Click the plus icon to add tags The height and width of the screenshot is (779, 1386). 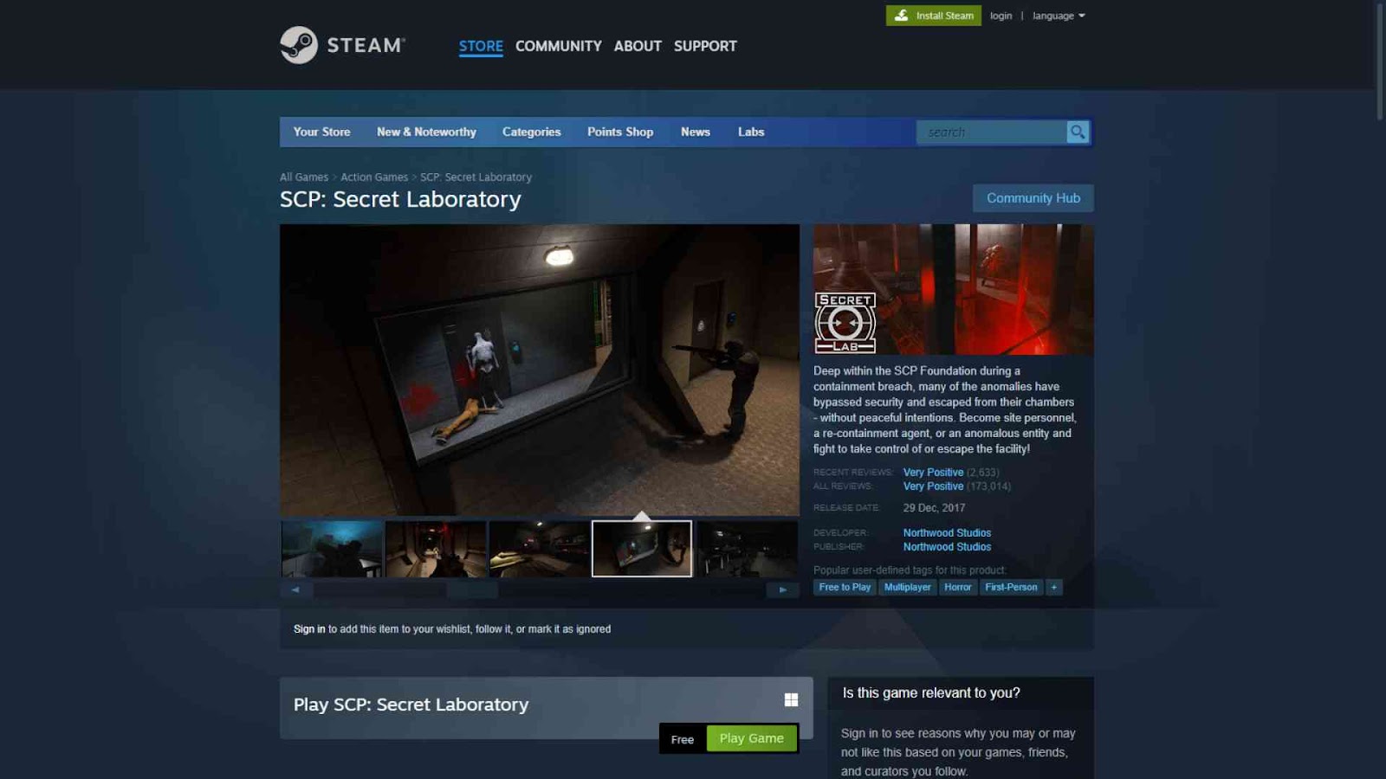pos(1054,587)
